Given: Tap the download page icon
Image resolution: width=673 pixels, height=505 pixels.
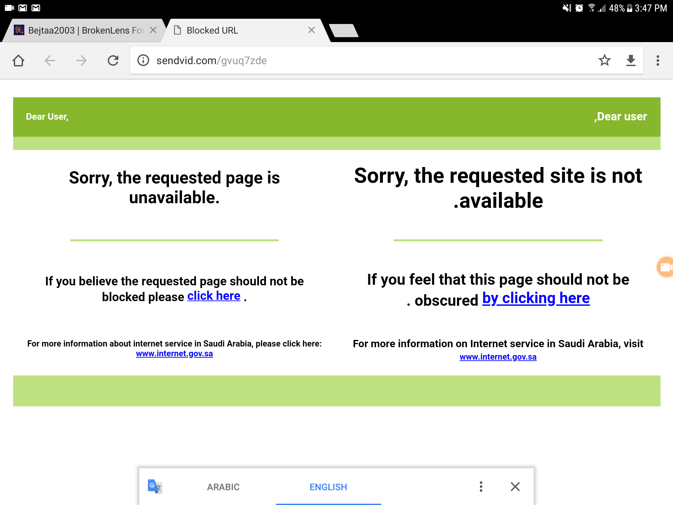Looking at the screenshot, I should click(x=631, y=60).
